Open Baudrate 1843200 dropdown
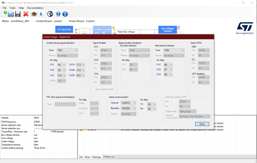Screen dimensions: 257x163 click(x=129, y=108)
